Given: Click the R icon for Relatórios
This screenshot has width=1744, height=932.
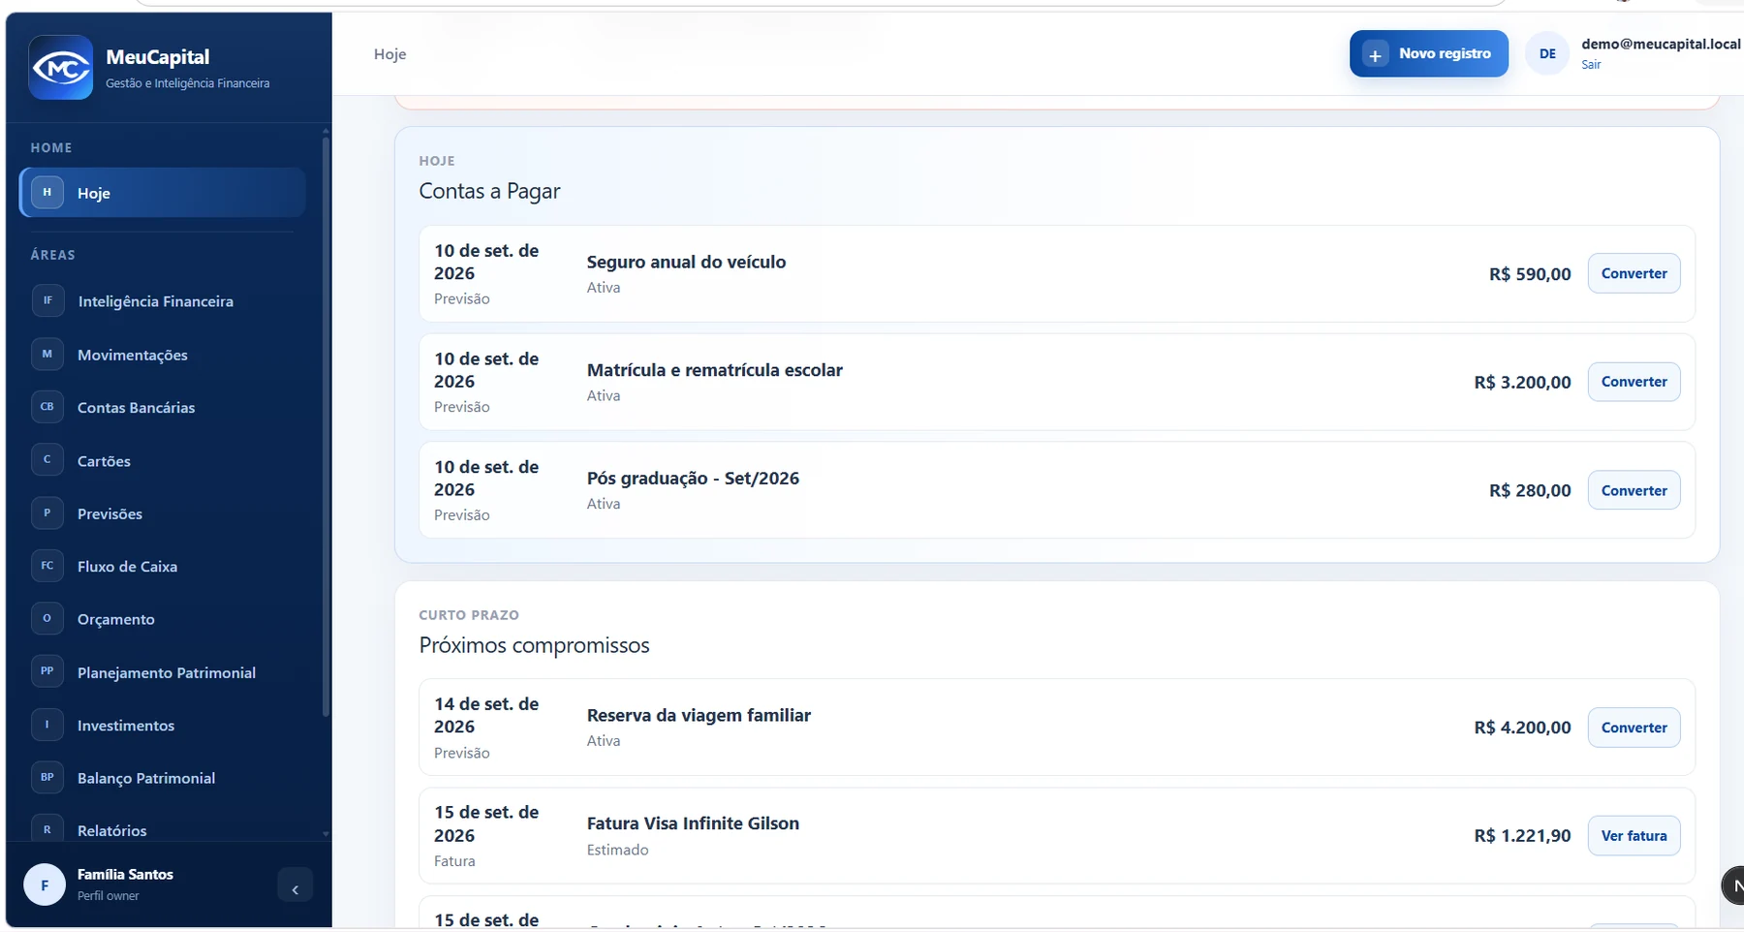Looking at the screenshot, I should [x=47, y=829].
